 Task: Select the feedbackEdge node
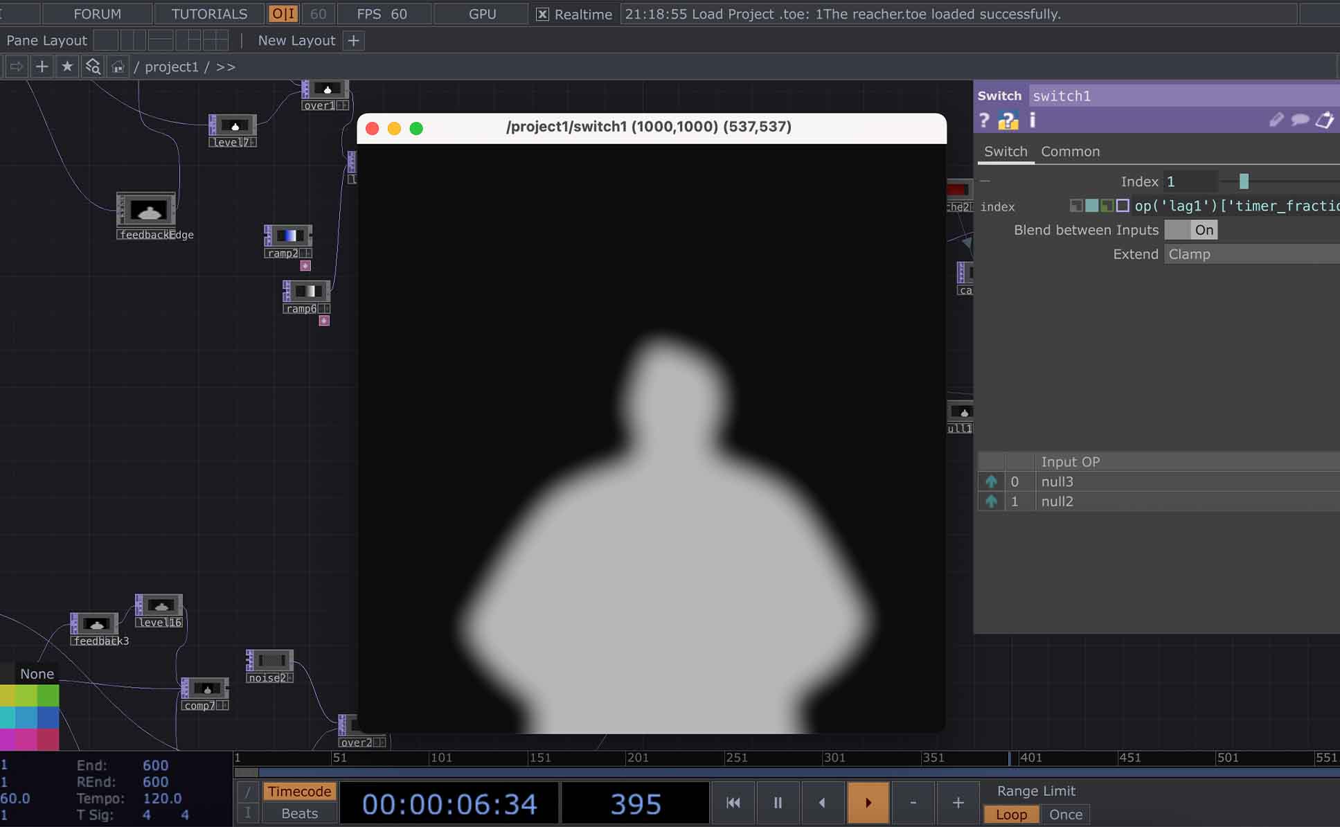pos(146,211)
